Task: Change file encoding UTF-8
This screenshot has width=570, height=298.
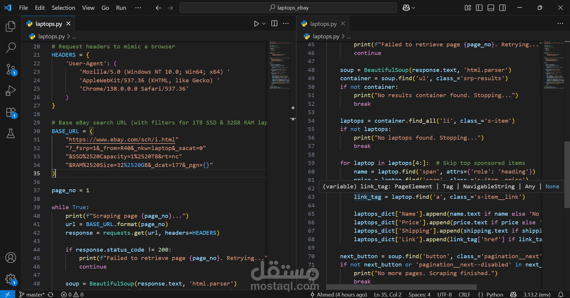Action: (x=444, y=294)
